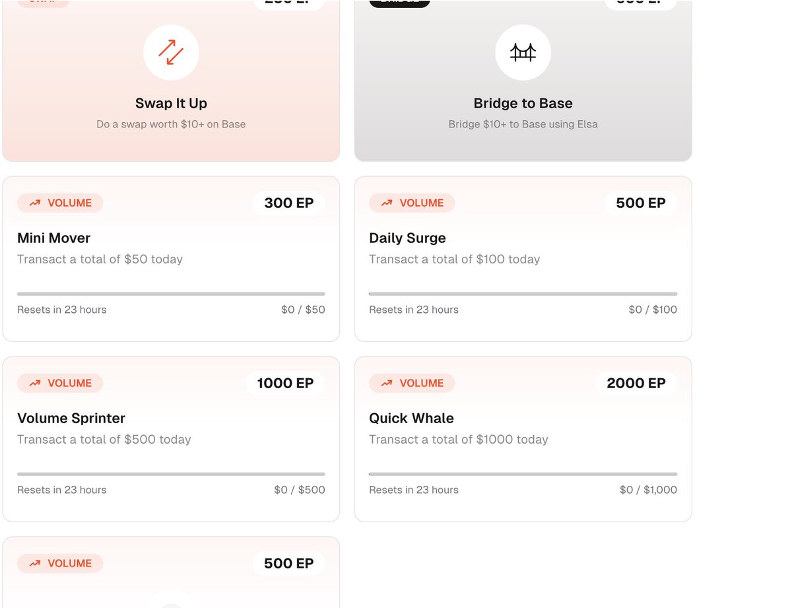Open the Swap It Up quest title
Viewport: 792px width, 608px height.
171,103
